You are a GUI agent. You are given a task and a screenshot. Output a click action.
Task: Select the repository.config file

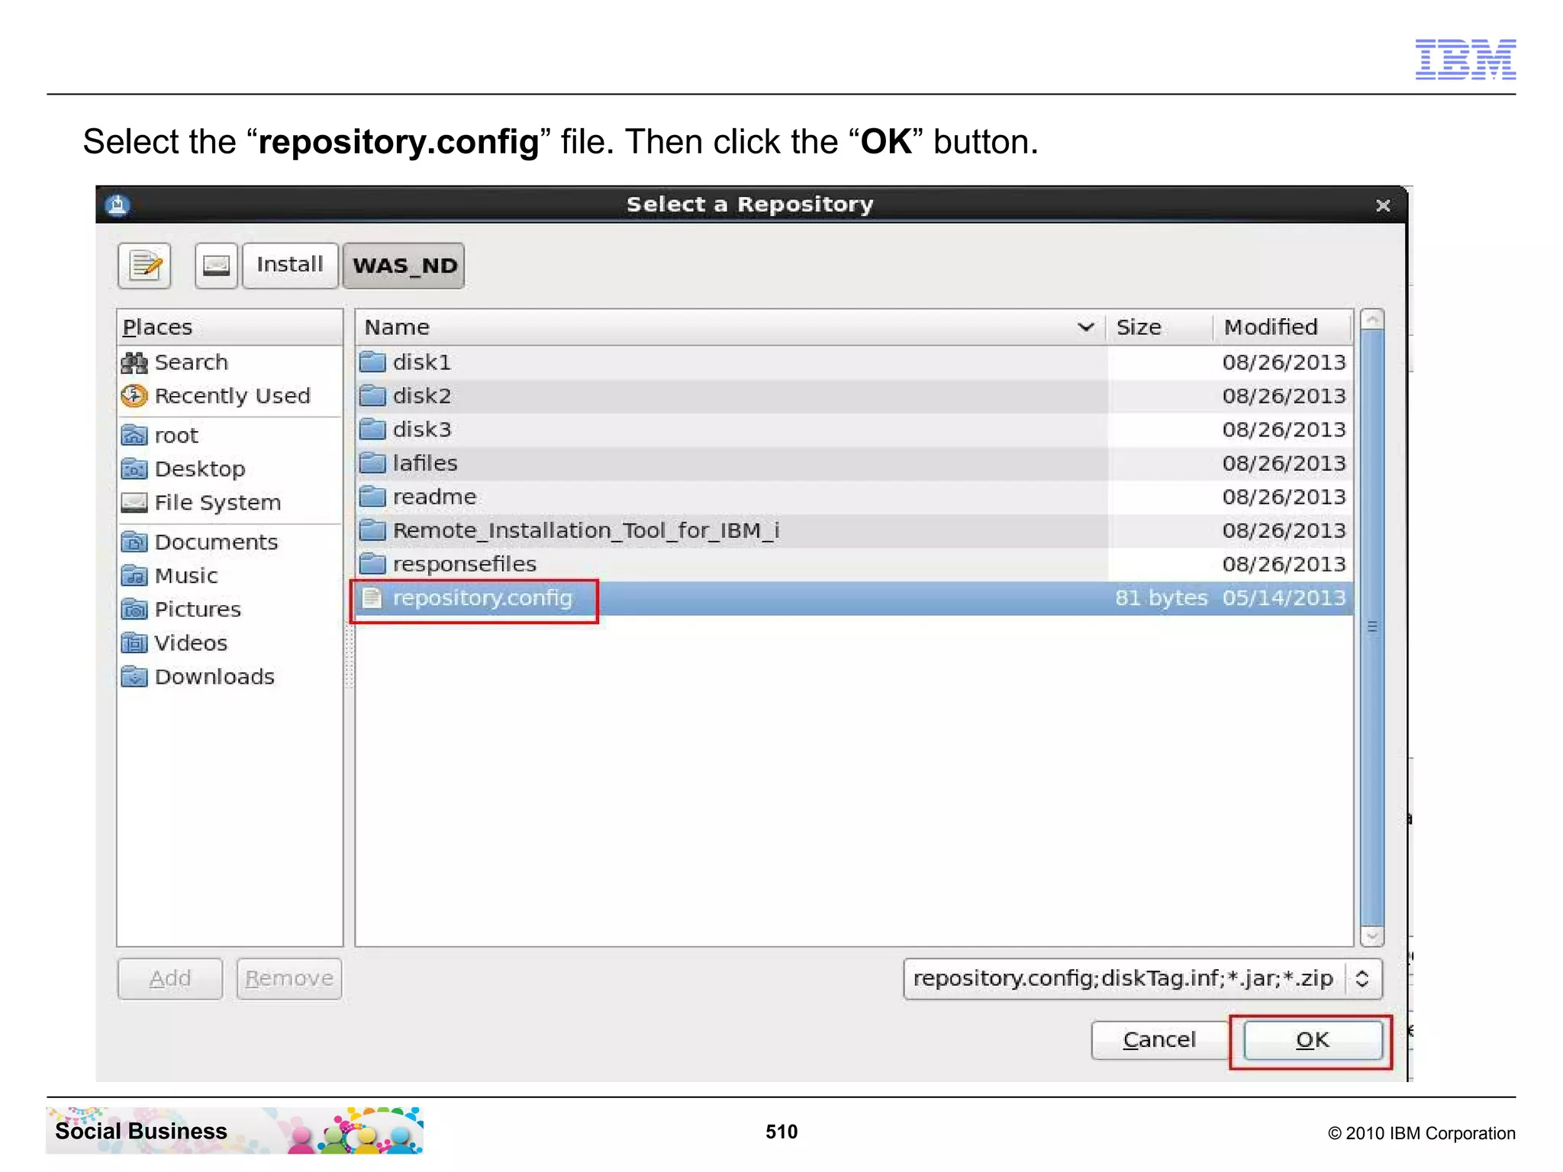pos(854,598)
